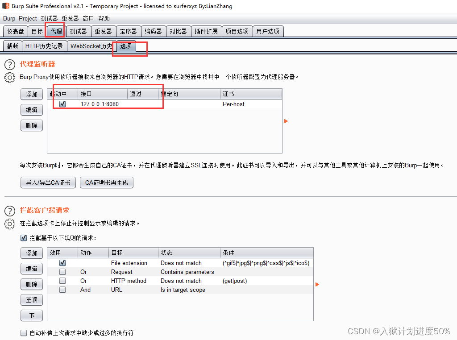Sort rules by 条件 column header

point(267,253)
